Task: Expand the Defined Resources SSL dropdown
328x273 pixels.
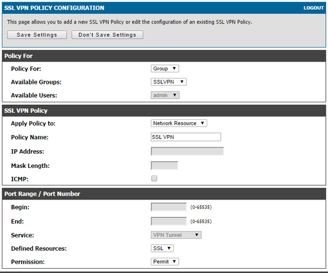Action: pyautogui.click(x=162, y=248)
